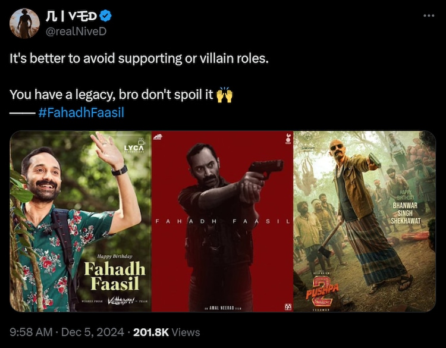The image size is (446, 348).
Task: Click the 'You have a legacy' text line
Action: [111, 95]
